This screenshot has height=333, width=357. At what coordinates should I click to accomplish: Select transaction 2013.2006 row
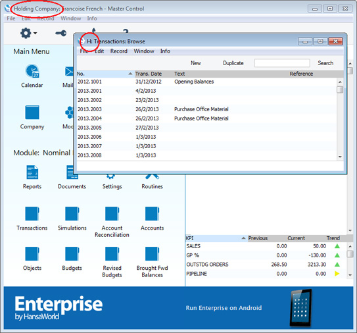[x=206, y=137]
